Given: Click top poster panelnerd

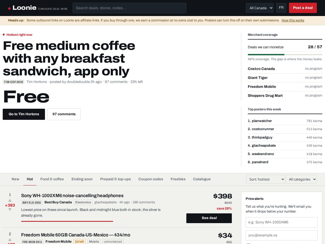Looking at the screenshot, I should 260,162.
